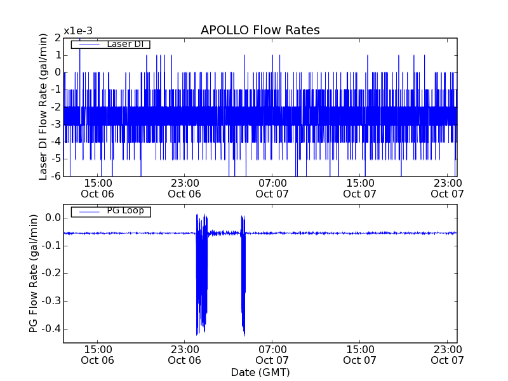Image resolution: width=508 pixels, height=381 pixels.
Task: Click '23:00 Oct 06' tick under Laser DI plot
Action: click(185, 189)
